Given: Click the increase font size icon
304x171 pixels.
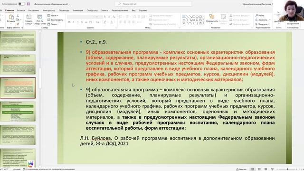Looking at the screenshot, I should click(x=105, y=17).
